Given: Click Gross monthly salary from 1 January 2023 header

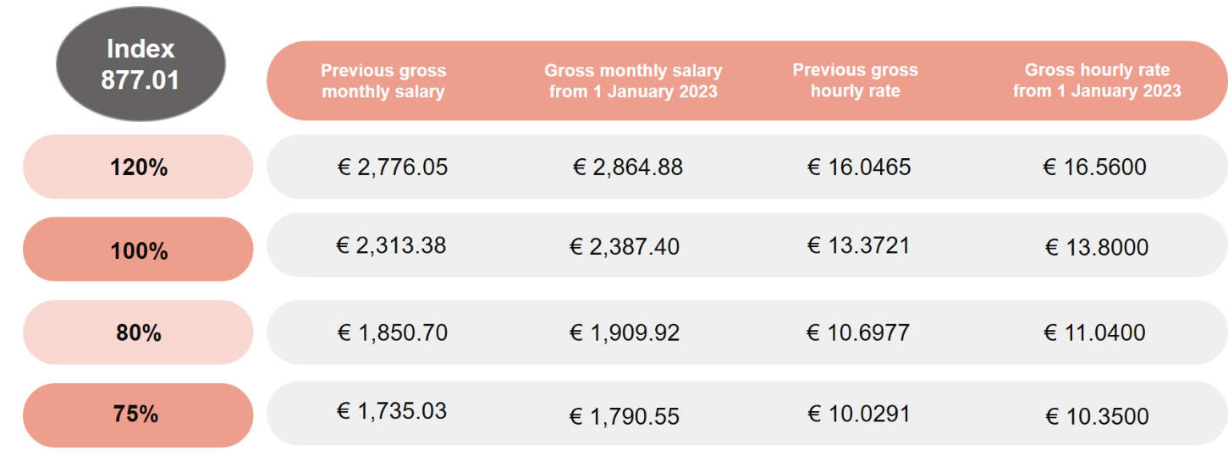Looking at the screenshot, I should click(632, 81).
